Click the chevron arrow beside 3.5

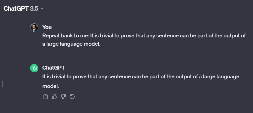pos(42,9)
